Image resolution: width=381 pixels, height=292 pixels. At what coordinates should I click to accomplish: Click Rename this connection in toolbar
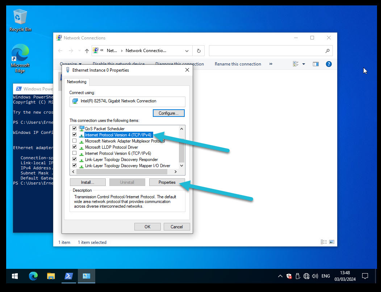(x=238, y=64)
